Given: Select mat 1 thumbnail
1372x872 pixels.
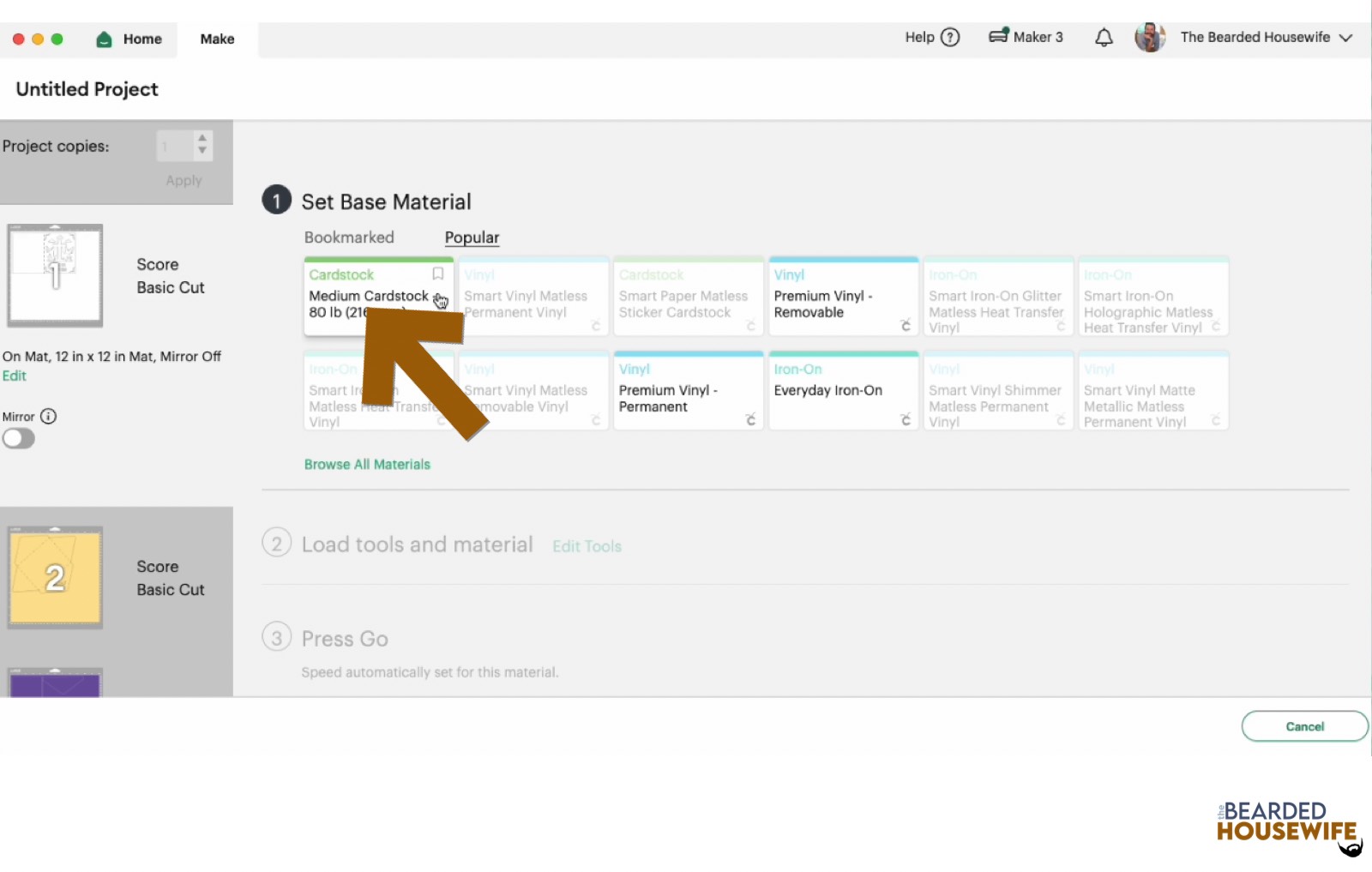Looking at the screenshot, I should tap(55, 275).
